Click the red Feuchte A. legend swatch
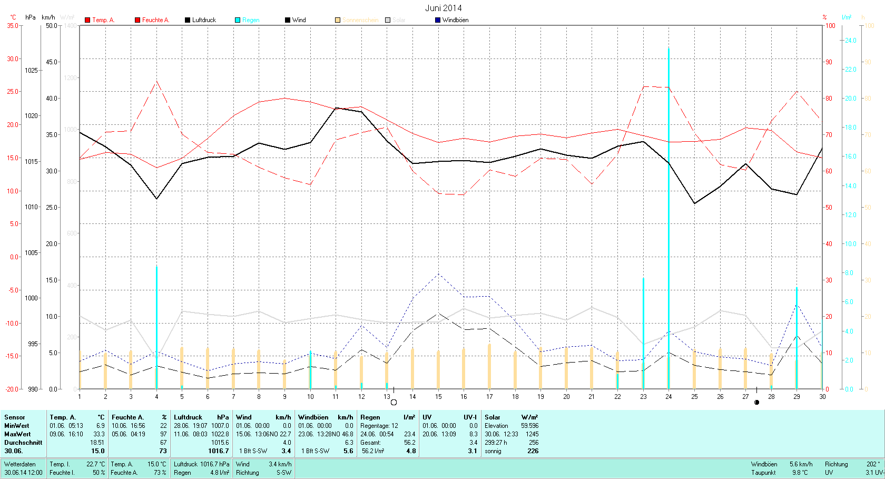Screen dimensions: 885x479 click(x=137, y=20)
